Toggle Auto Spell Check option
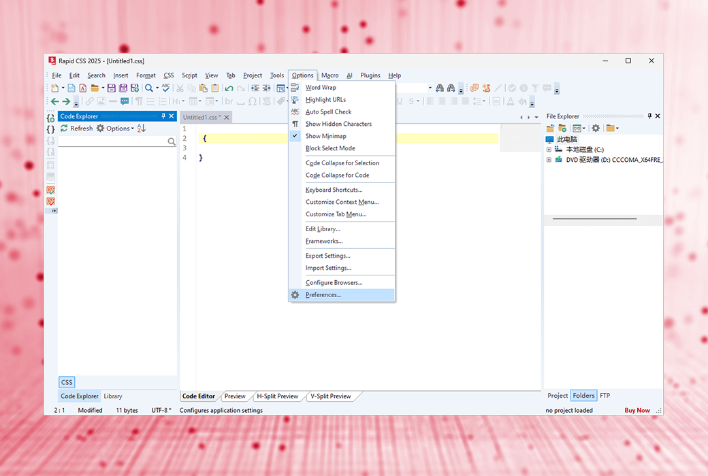The height and width of the screenshot is (476, 708). pos(342,112)
